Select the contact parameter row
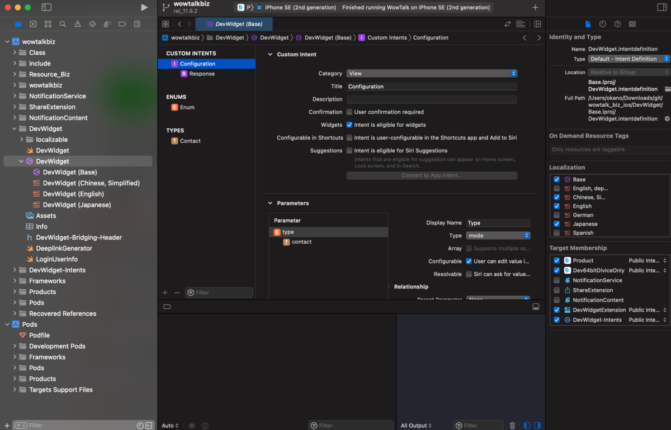671x430 pixels. [328, 242]
